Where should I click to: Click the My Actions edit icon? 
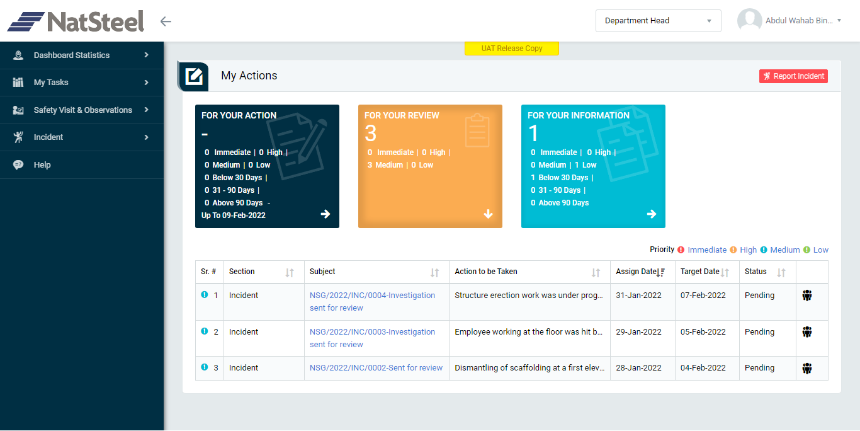[194, 76]
